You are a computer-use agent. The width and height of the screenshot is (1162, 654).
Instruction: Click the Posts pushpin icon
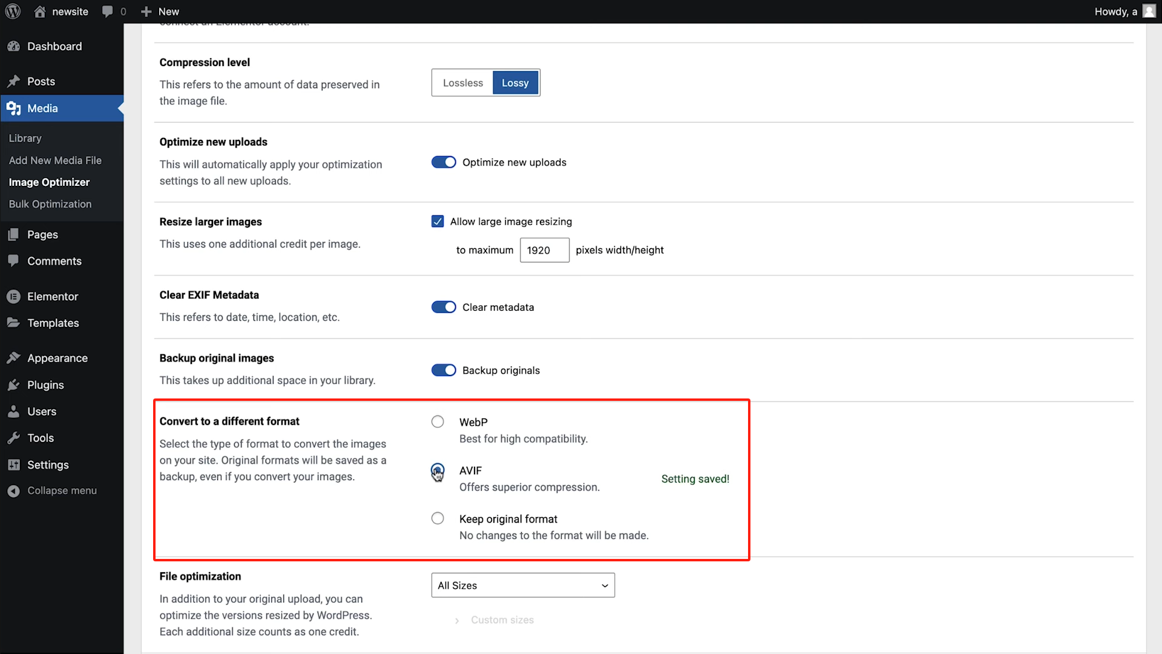pos(13,81)
